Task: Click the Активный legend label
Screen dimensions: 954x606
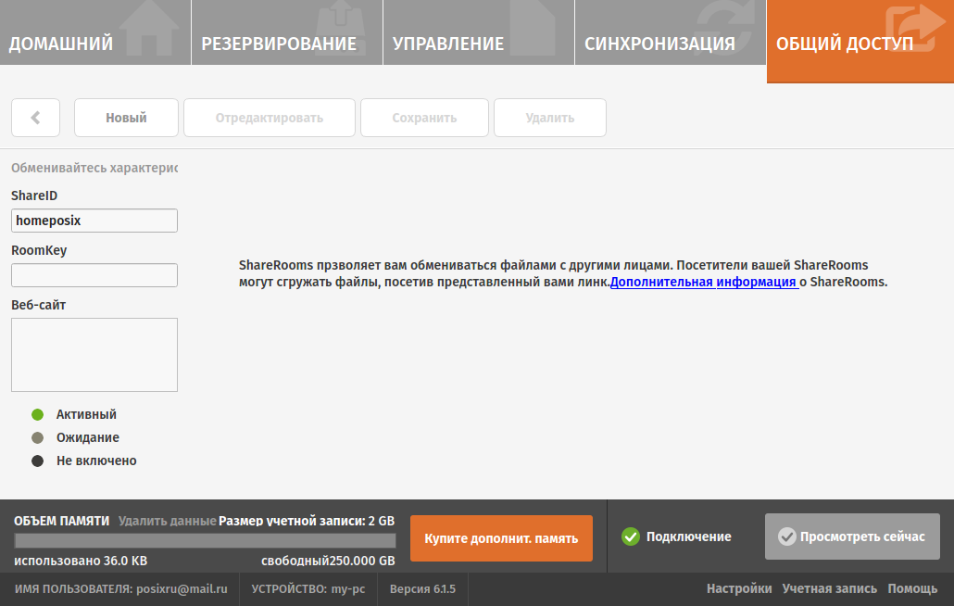Action: pos(86,414)
